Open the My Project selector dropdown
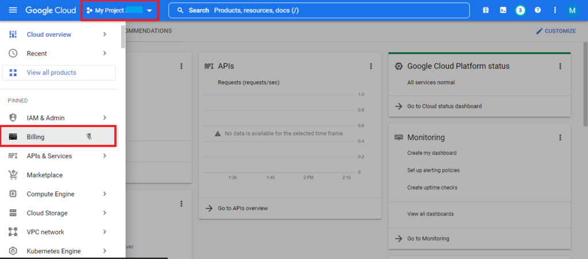The width and height of the screenshot is (588, 259). click(x=119, y=10)
